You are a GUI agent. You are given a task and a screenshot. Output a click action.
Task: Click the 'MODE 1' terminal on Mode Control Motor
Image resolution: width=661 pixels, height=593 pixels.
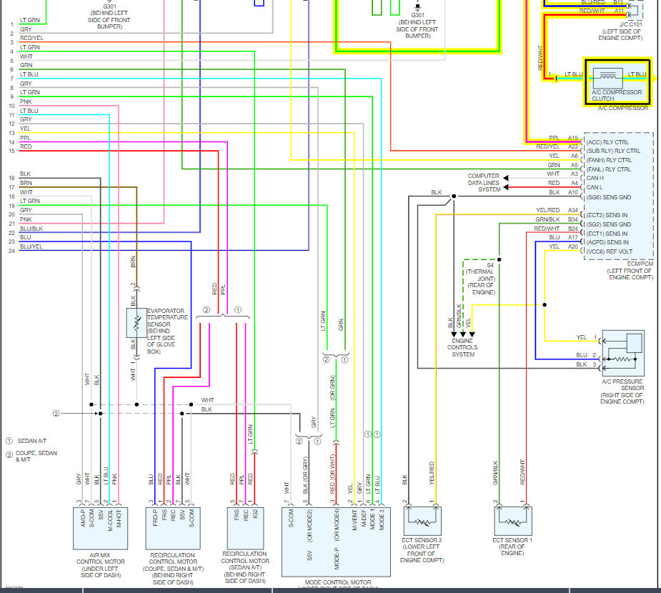pyautogui.click(x=372, y=519)
